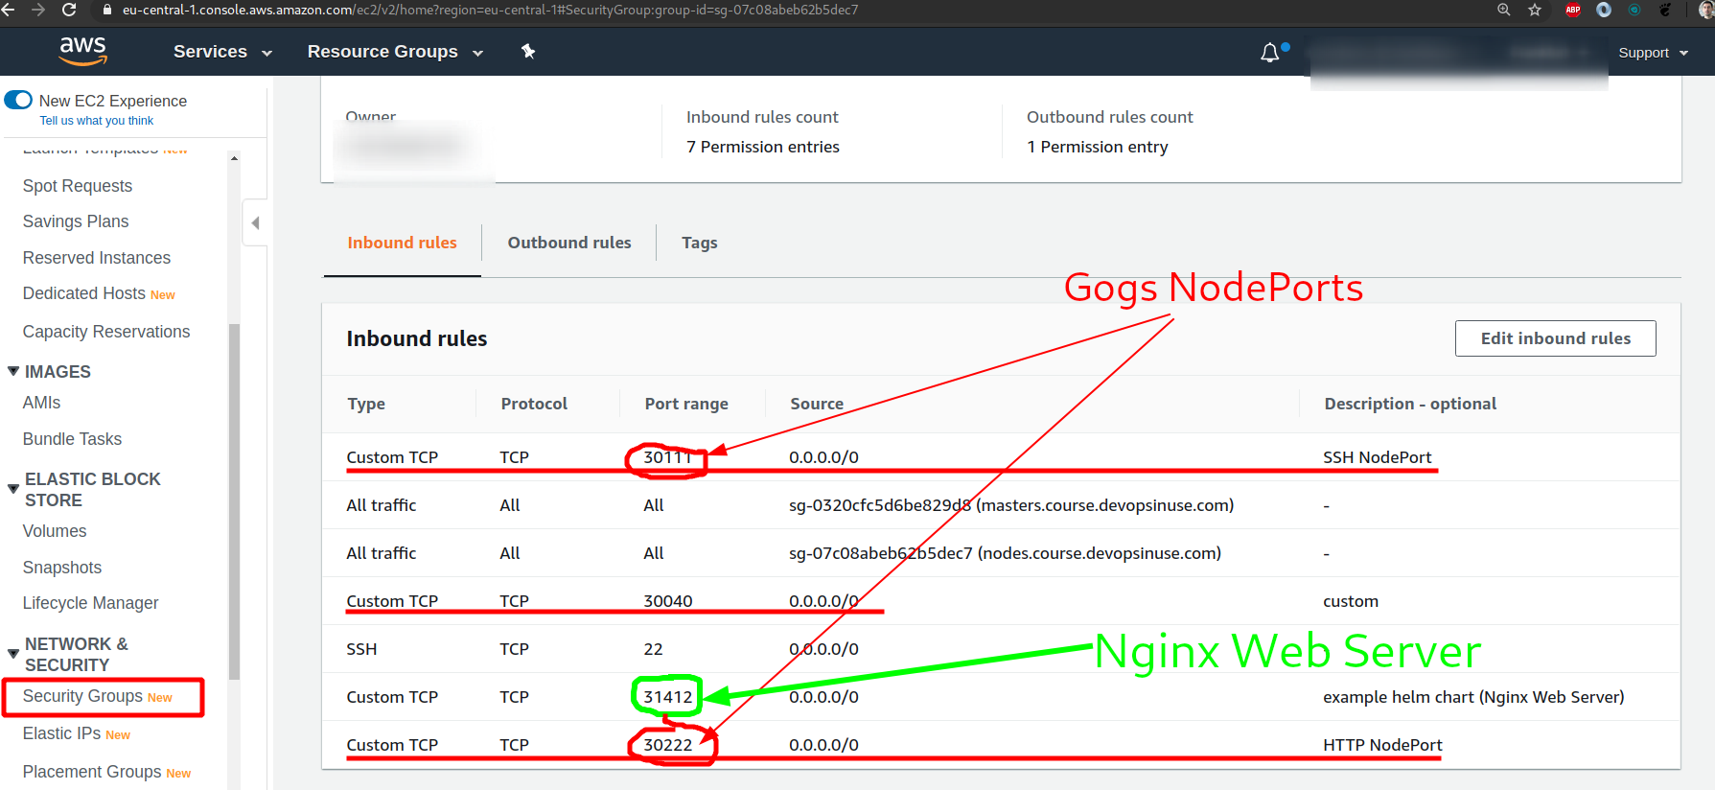
Task: Reload the page in browser
Action: [x=69, y=10]
